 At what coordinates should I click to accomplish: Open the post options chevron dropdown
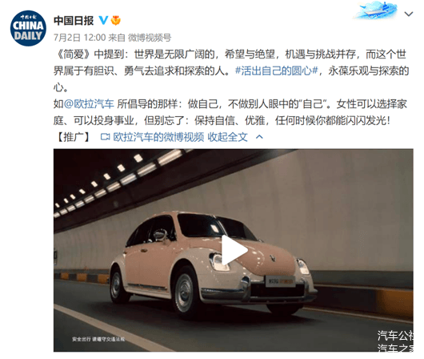408,14
